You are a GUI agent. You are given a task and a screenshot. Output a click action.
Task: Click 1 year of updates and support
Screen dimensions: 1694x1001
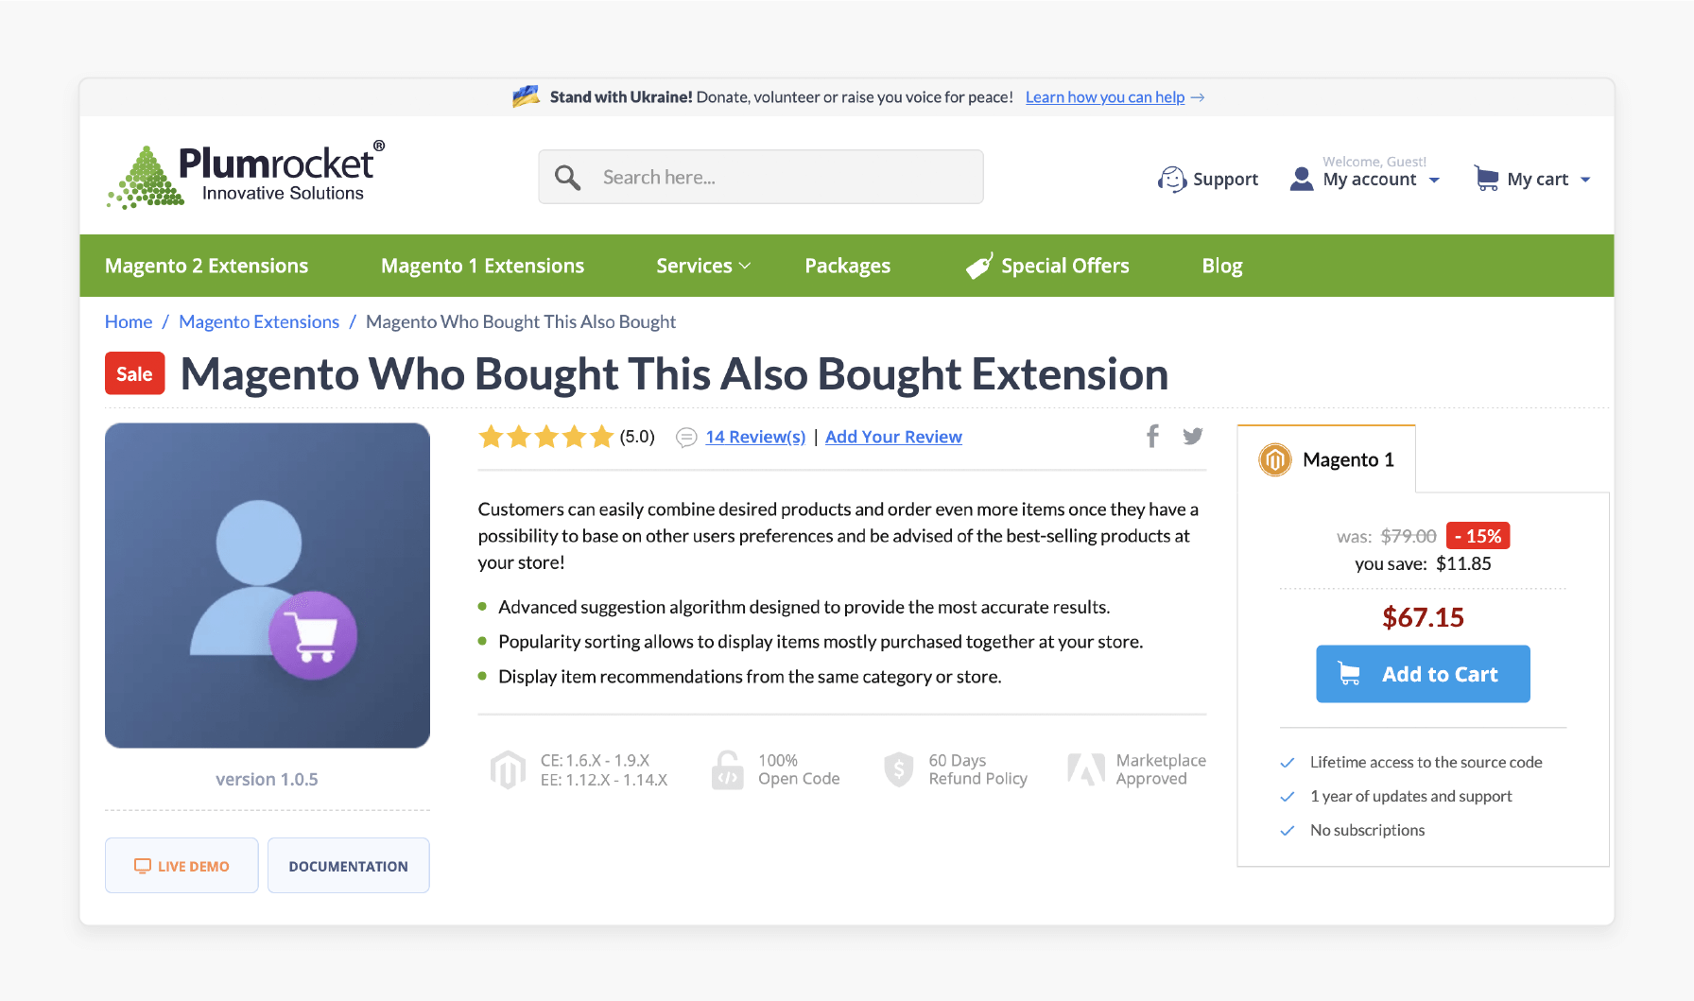pos(1410,796)
